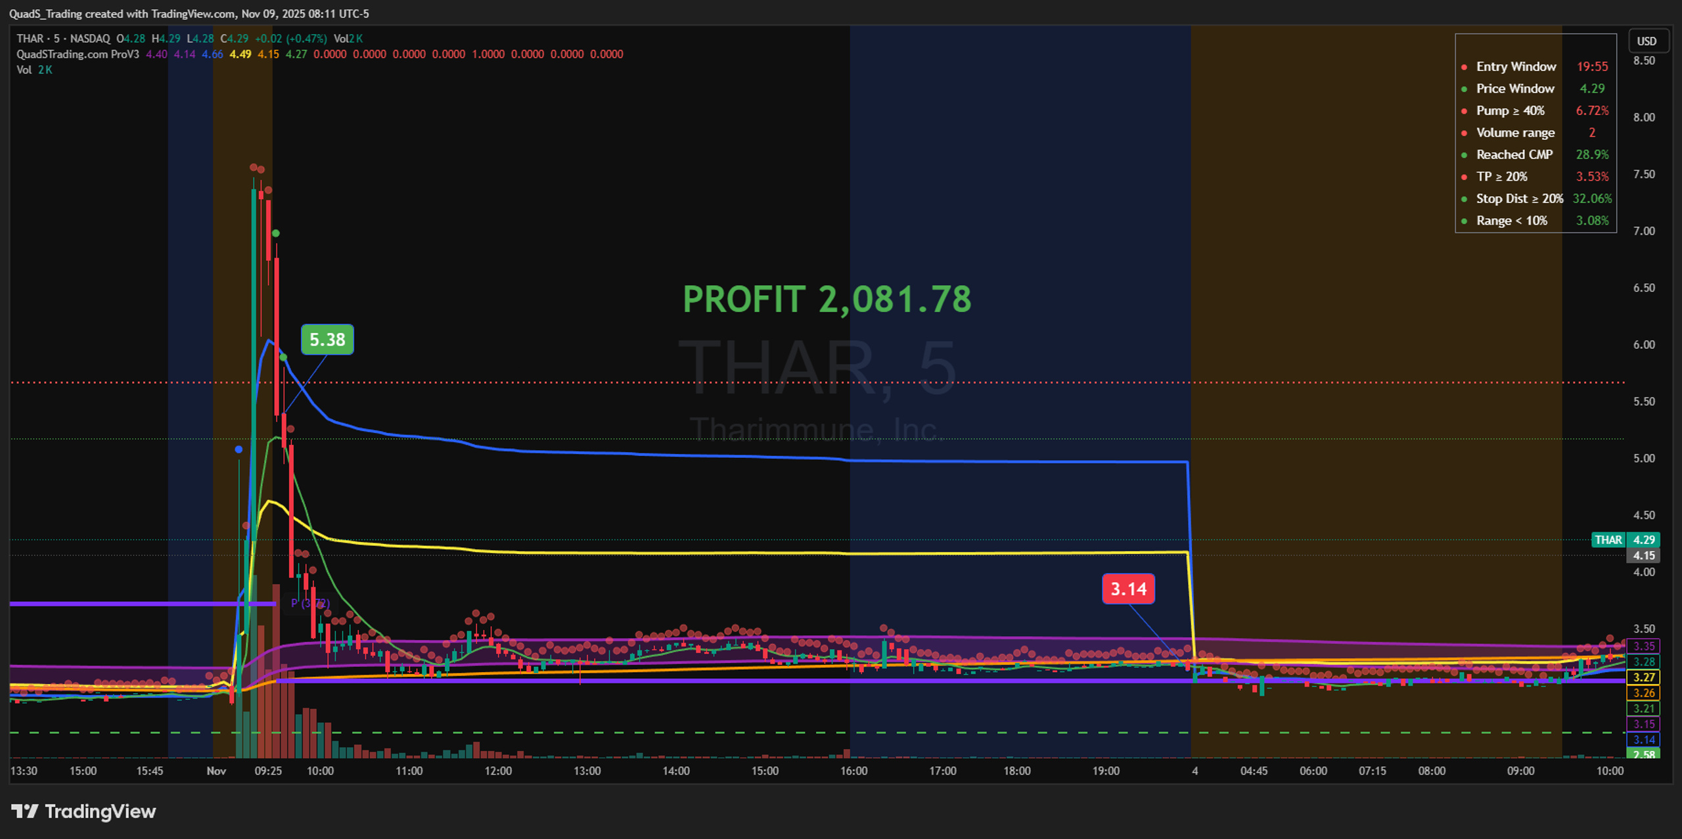
Task: Click the green dot beside Range < 10%
Action: 1464,221
